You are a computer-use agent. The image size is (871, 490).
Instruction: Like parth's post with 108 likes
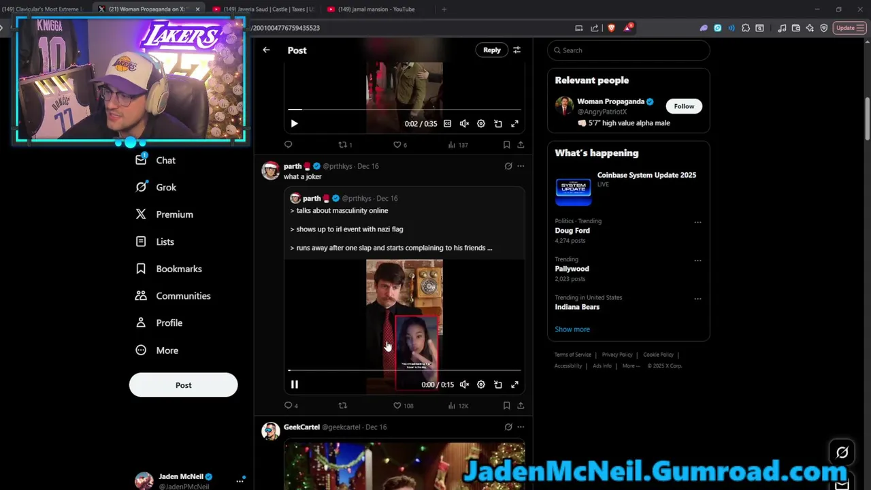coord(403,406)
